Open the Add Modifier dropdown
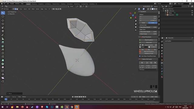 179,41
